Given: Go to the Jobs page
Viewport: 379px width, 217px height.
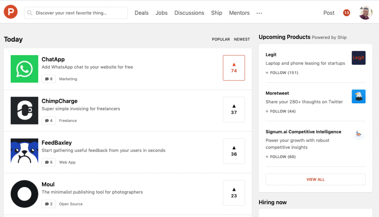Looking at the screenshot, I should tap(161, 13).
